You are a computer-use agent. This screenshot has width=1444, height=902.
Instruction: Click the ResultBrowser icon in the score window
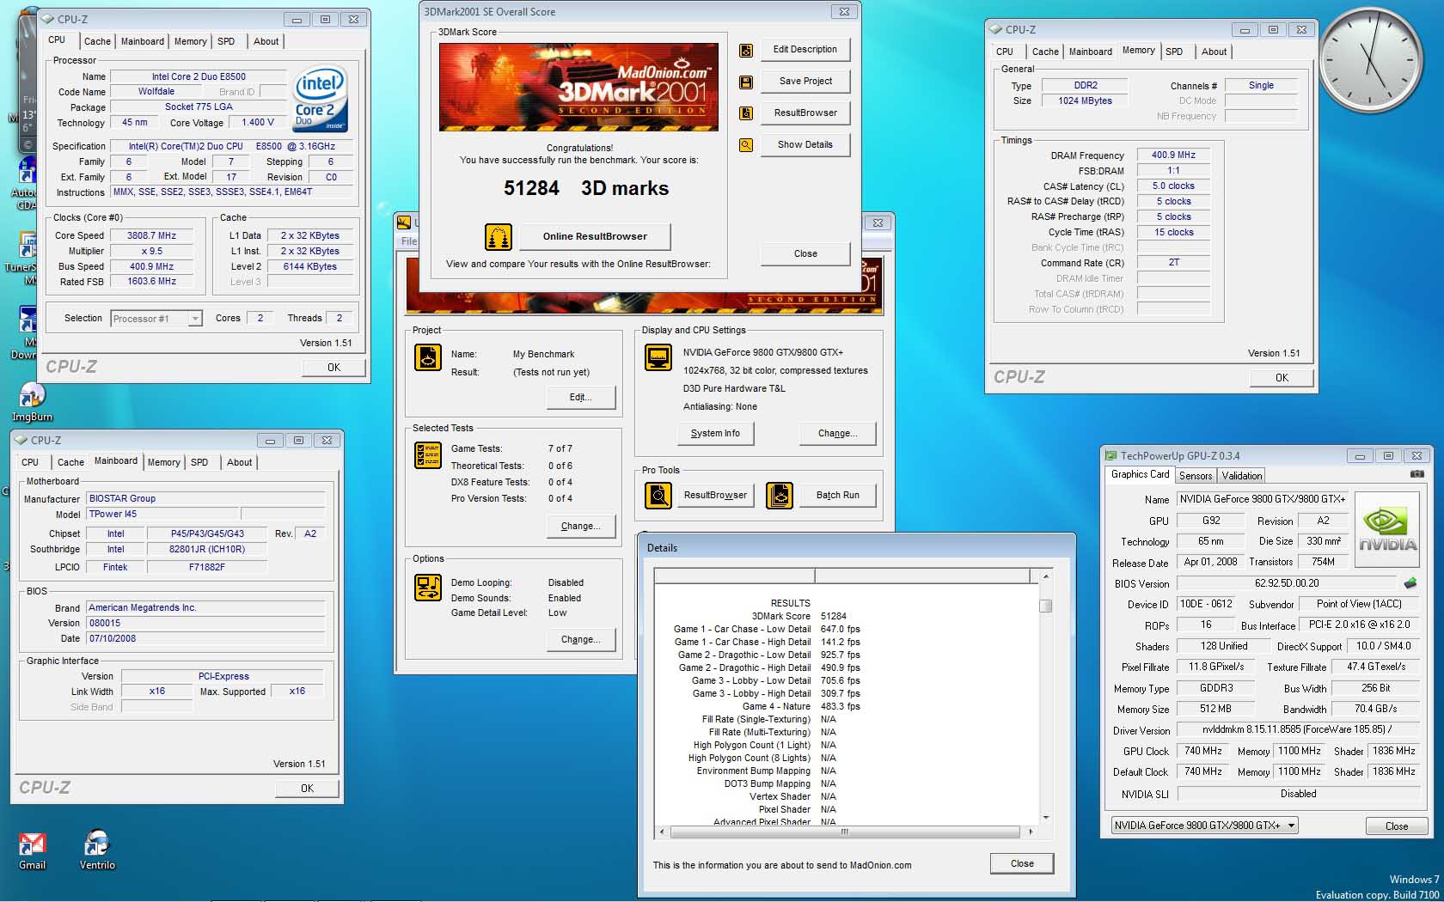[x=746, y=113]
